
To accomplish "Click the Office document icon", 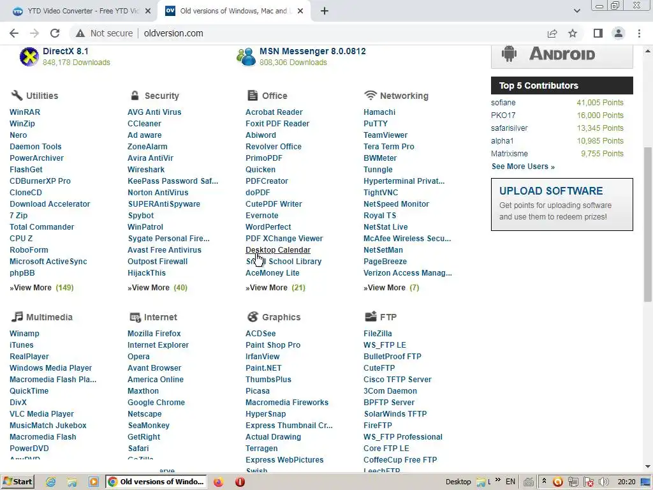I will [253, 96].
